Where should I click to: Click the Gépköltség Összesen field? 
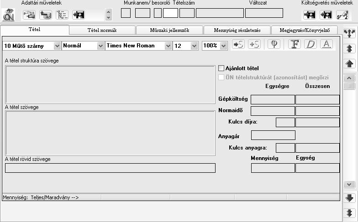[318, 99]
